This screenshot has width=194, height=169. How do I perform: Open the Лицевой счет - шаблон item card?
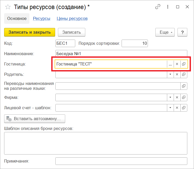[x=184, y=108]
